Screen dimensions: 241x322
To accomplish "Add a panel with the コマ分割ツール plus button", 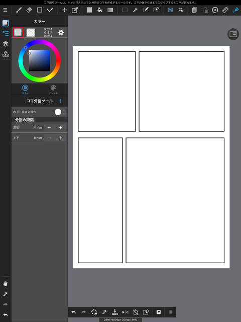I will point(60,101).
